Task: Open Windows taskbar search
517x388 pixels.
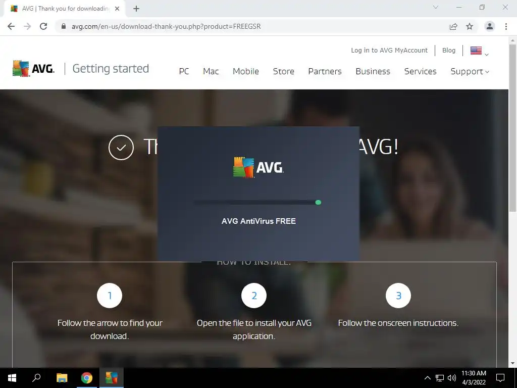Action: point(36,378)
